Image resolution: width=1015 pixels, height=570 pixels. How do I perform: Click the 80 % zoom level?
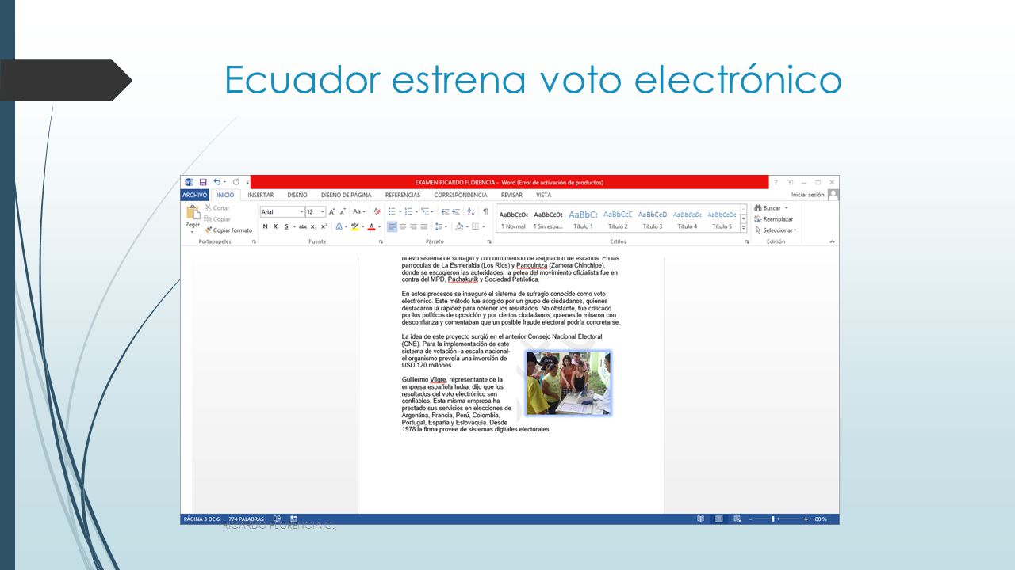820,519
